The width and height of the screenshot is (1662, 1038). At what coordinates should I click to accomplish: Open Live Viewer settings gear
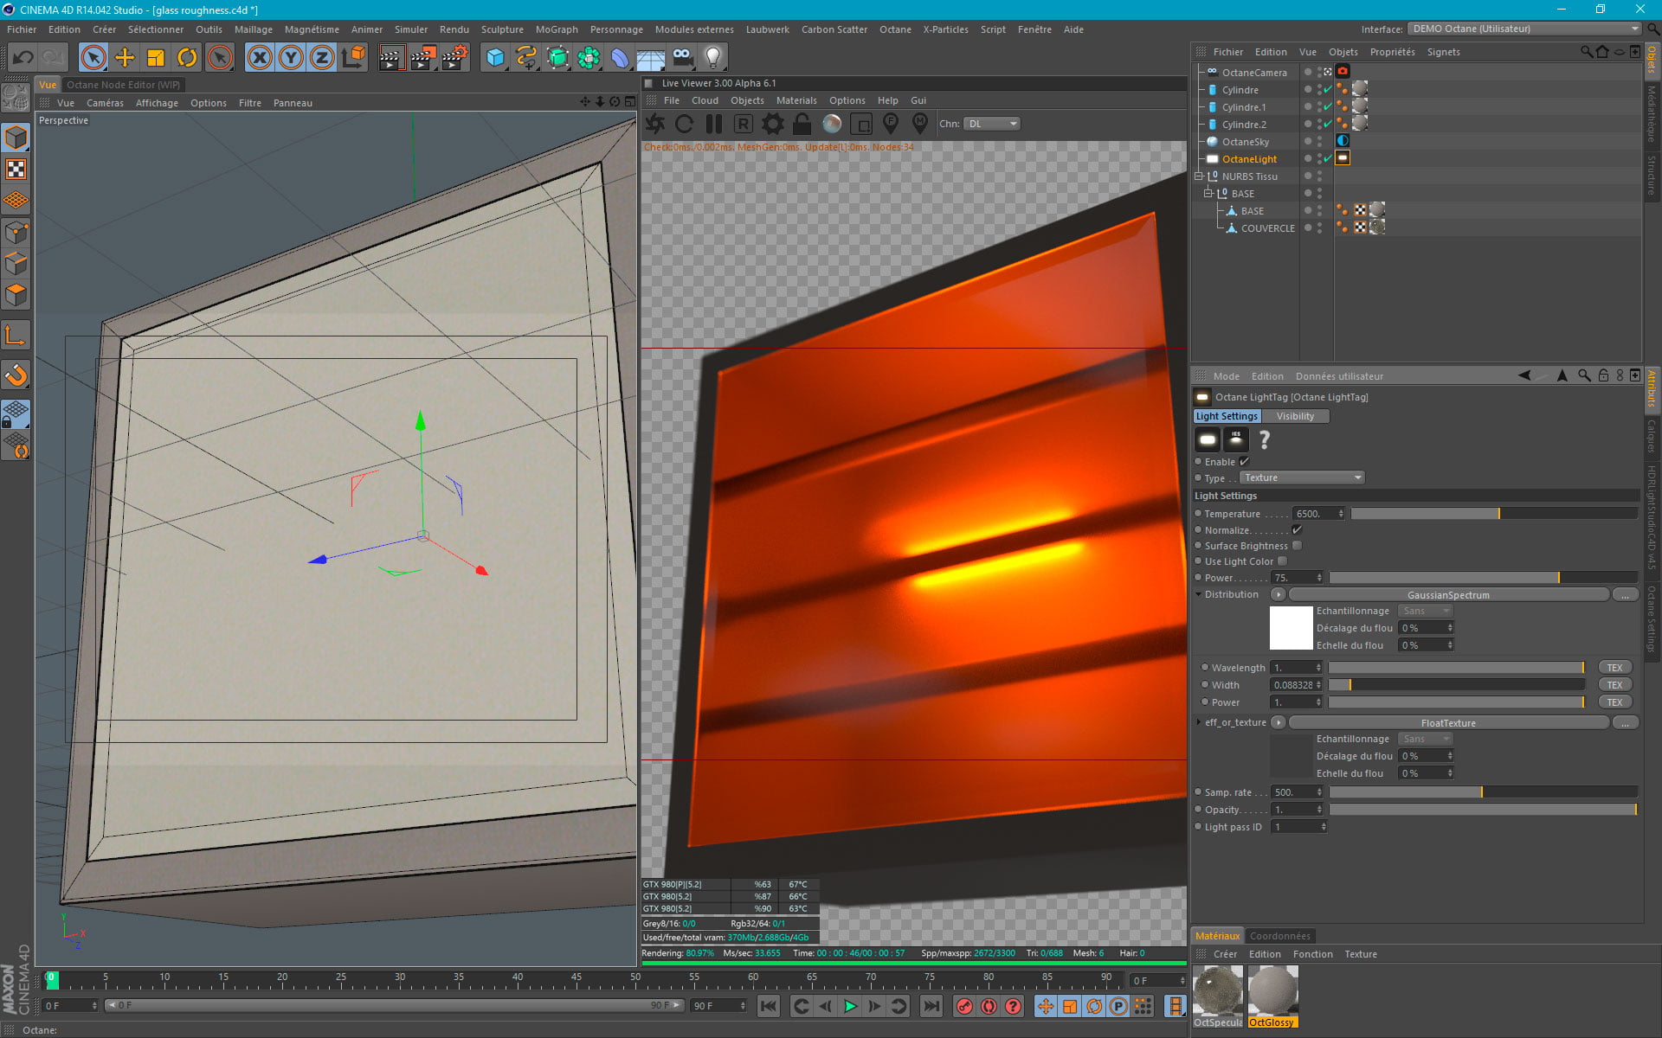pos(772,124)
